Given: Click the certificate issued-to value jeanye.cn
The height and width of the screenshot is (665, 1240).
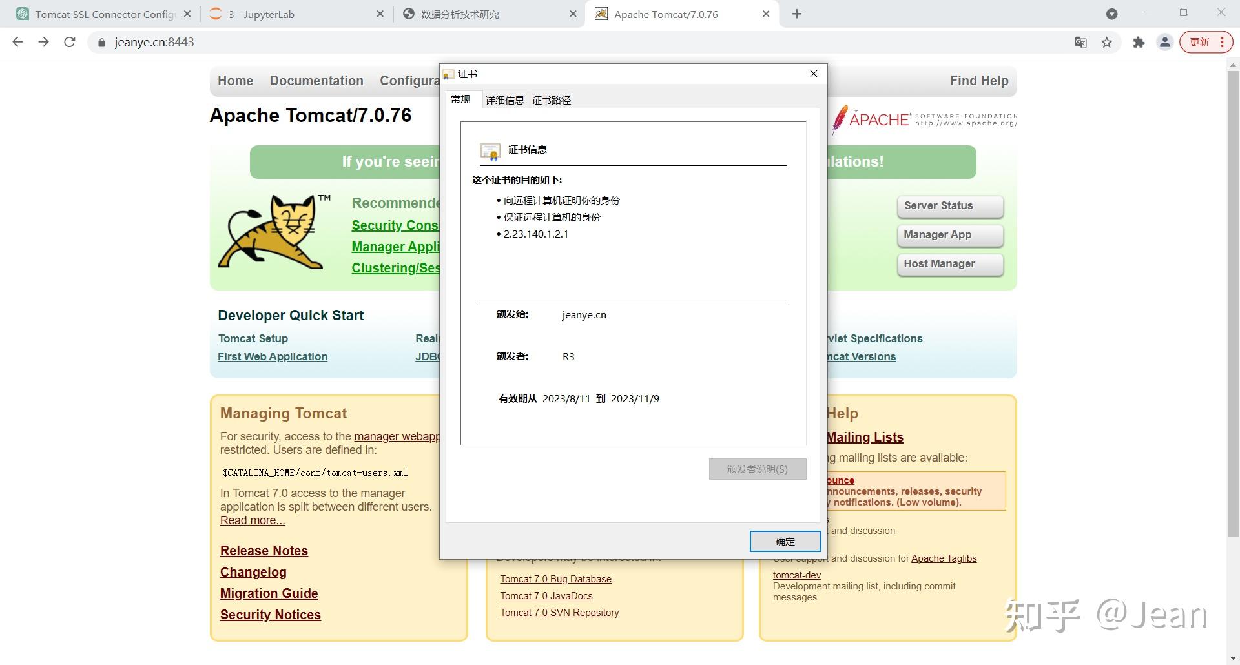Looking at the screenshot, I should [x=584, y=315].
